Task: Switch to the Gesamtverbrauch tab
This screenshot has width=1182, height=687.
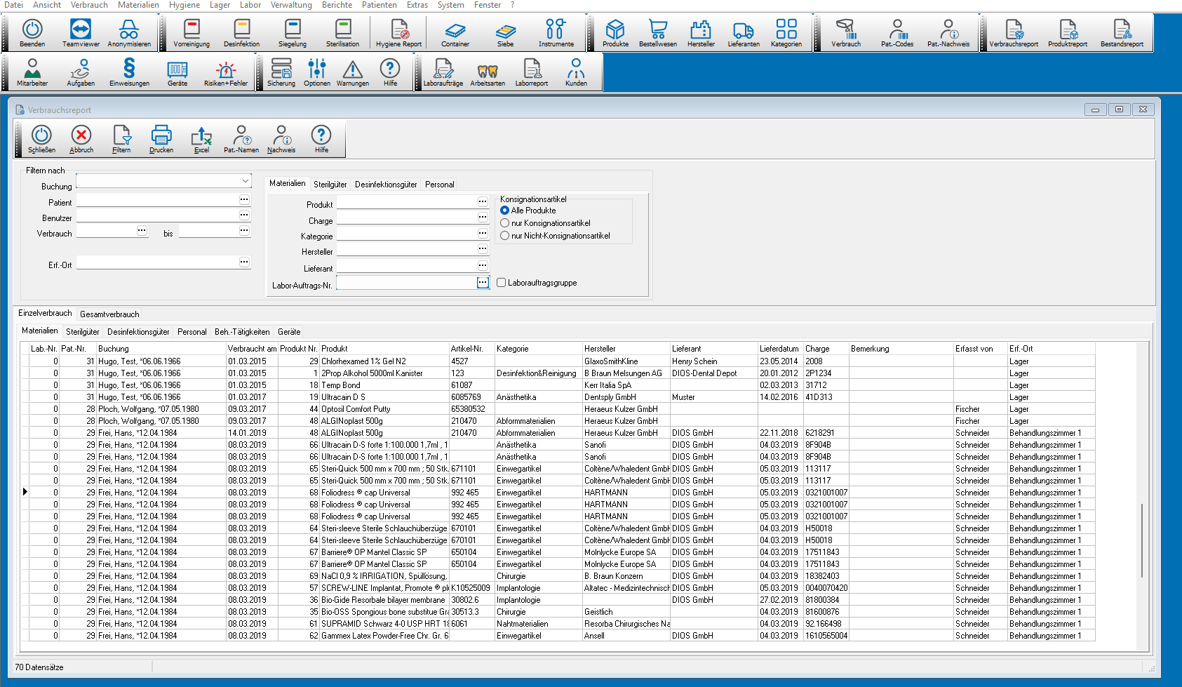Action: coord(109,314)
